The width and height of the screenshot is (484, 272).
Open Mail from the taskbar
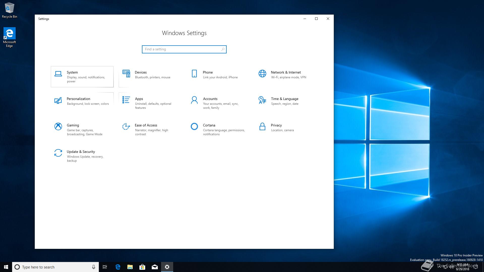point(155,267)
